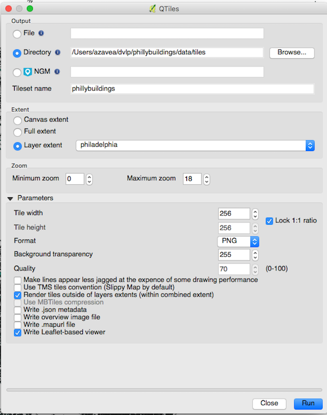Click the Close button
This screenshot has height=415, width=327.
[269, 404]
